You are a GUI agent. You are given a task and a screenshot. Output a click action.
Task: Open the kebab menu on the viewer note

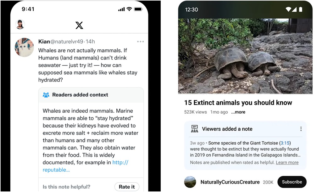point(301,129)
